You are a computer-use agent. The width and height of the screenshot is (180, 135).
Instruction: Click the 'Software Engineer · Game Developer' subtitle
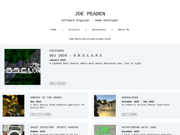tap(90, 20)
